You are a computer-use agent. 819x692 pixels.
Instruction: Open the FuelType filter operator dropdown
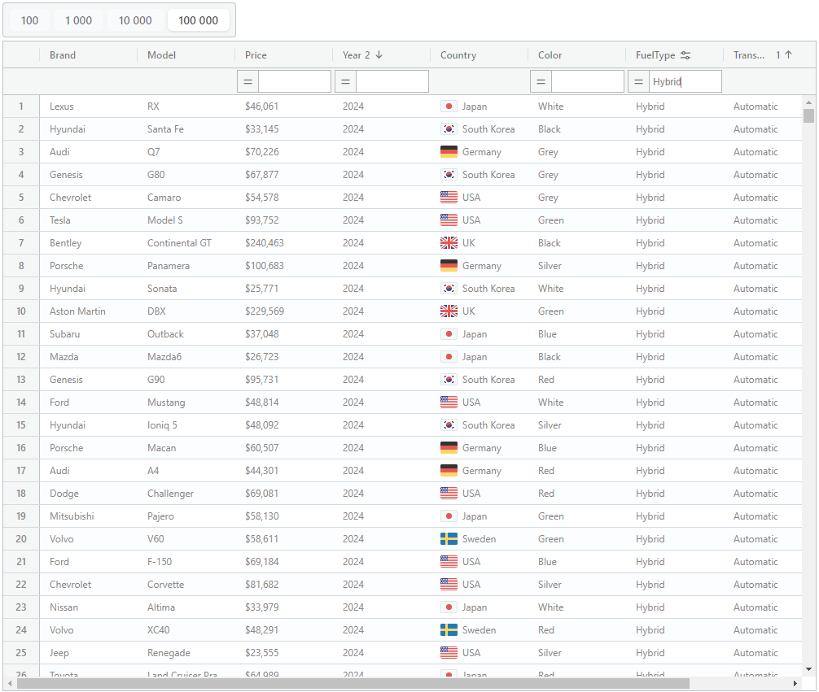639,81
